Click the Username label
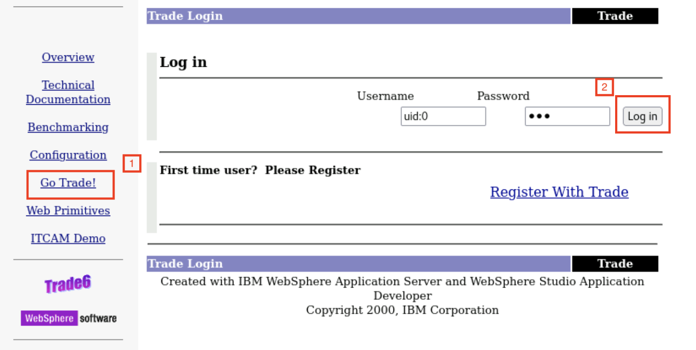The image size is (696, 350). [385, 96]
